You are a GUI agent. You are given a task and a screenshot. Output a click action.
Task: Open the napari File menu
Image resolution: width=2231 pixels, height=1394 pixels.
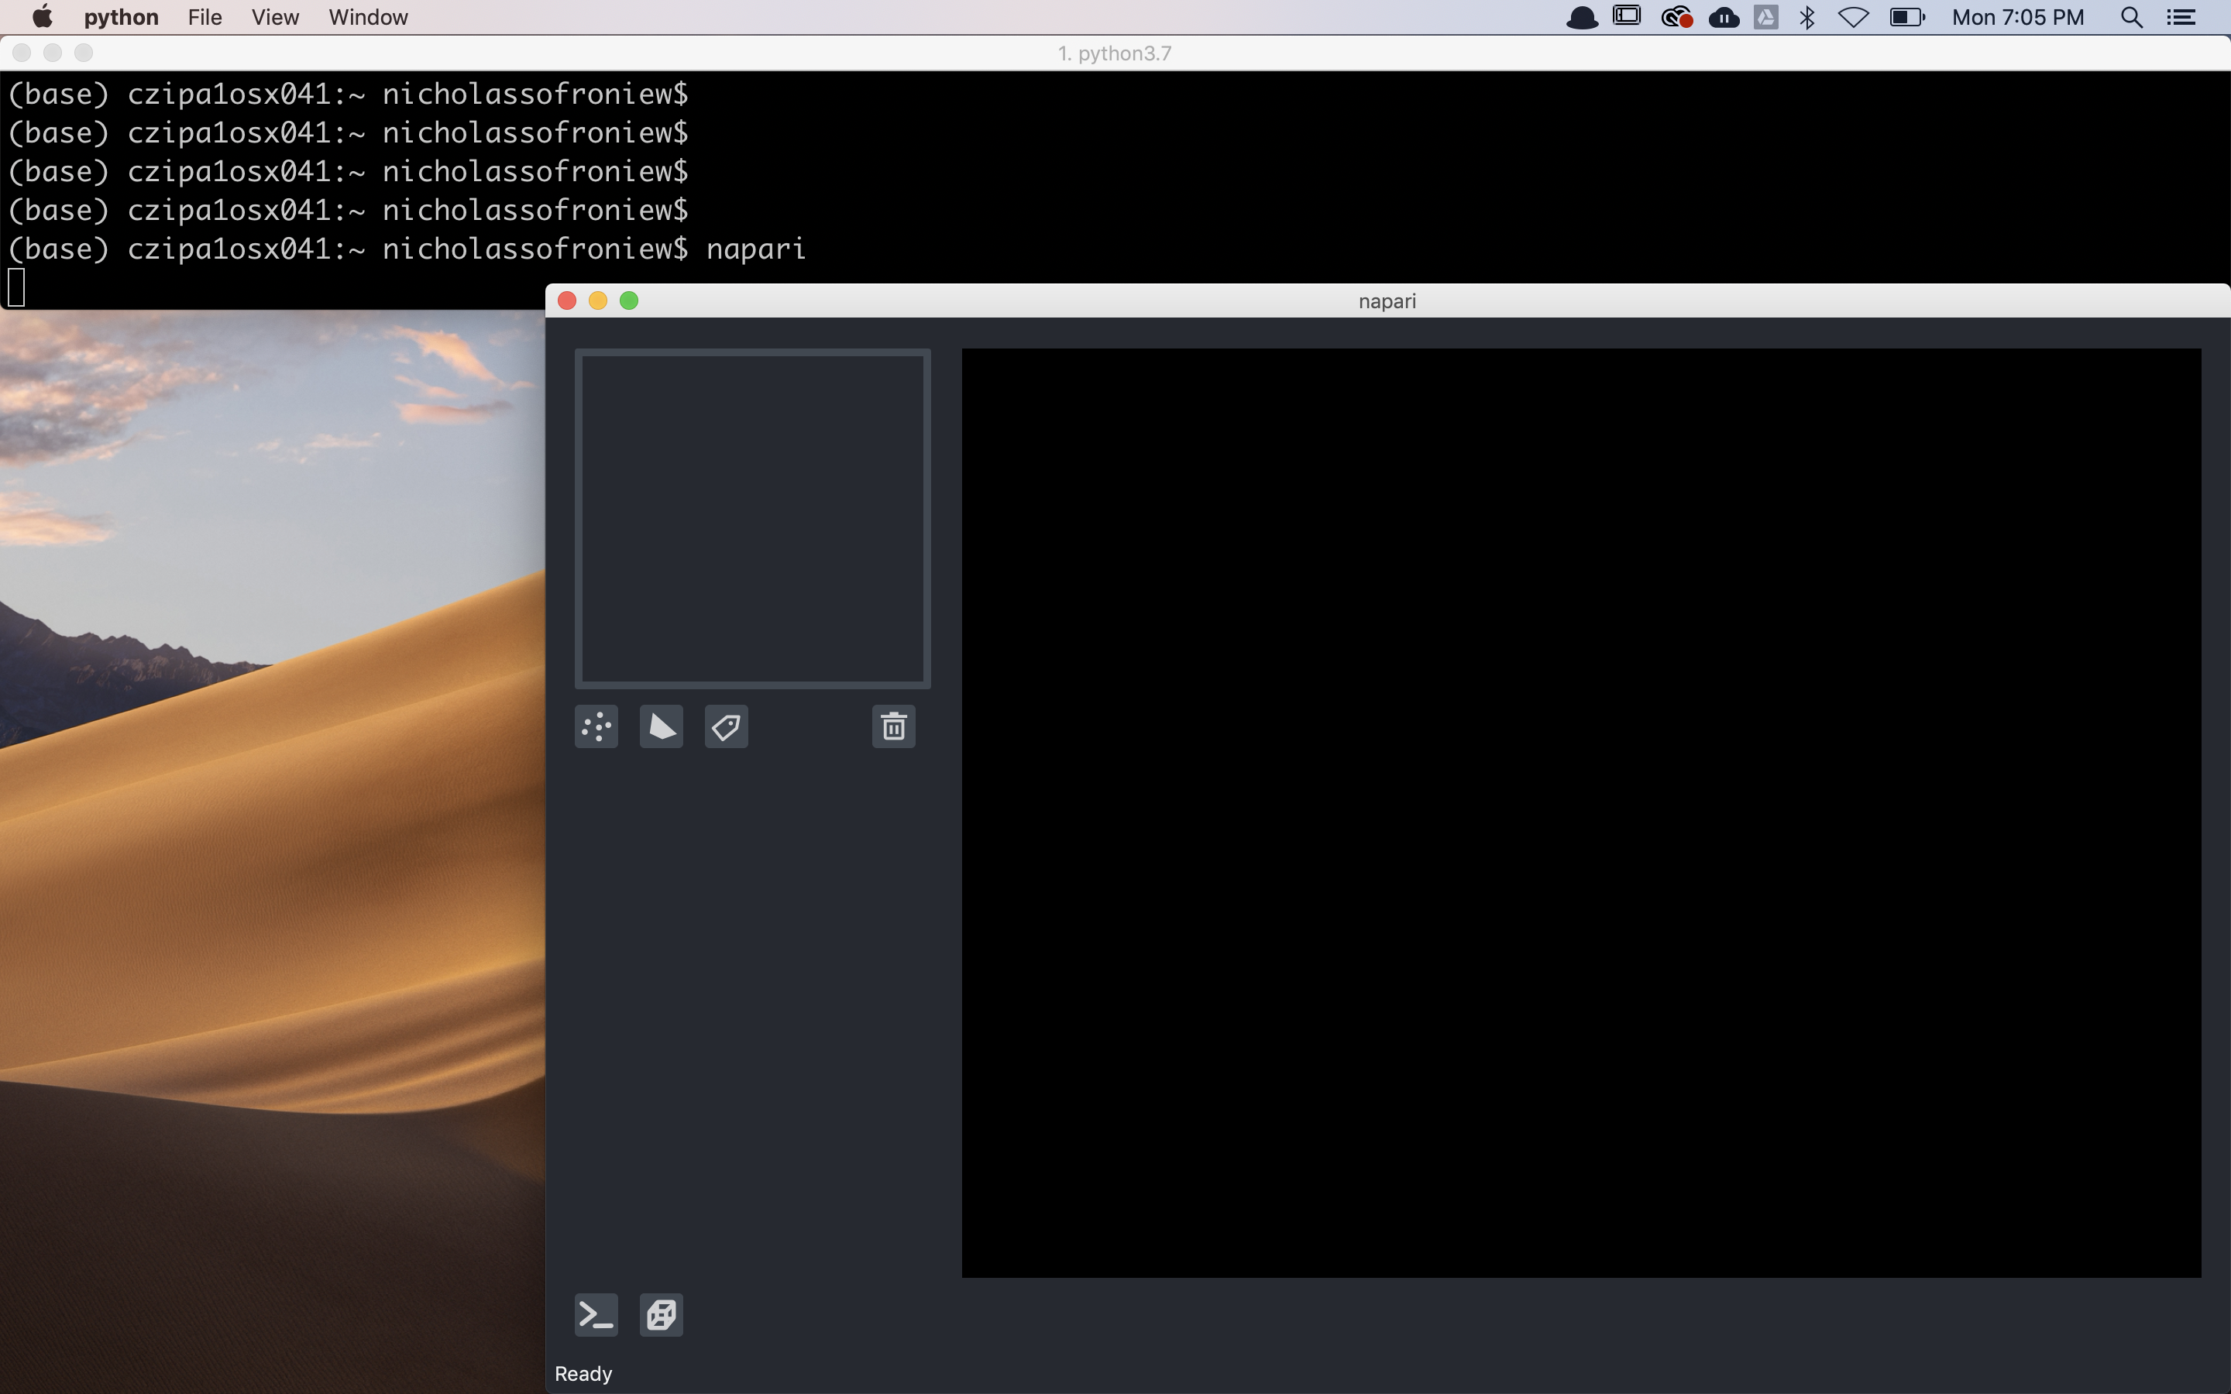[x=204, y=18]
